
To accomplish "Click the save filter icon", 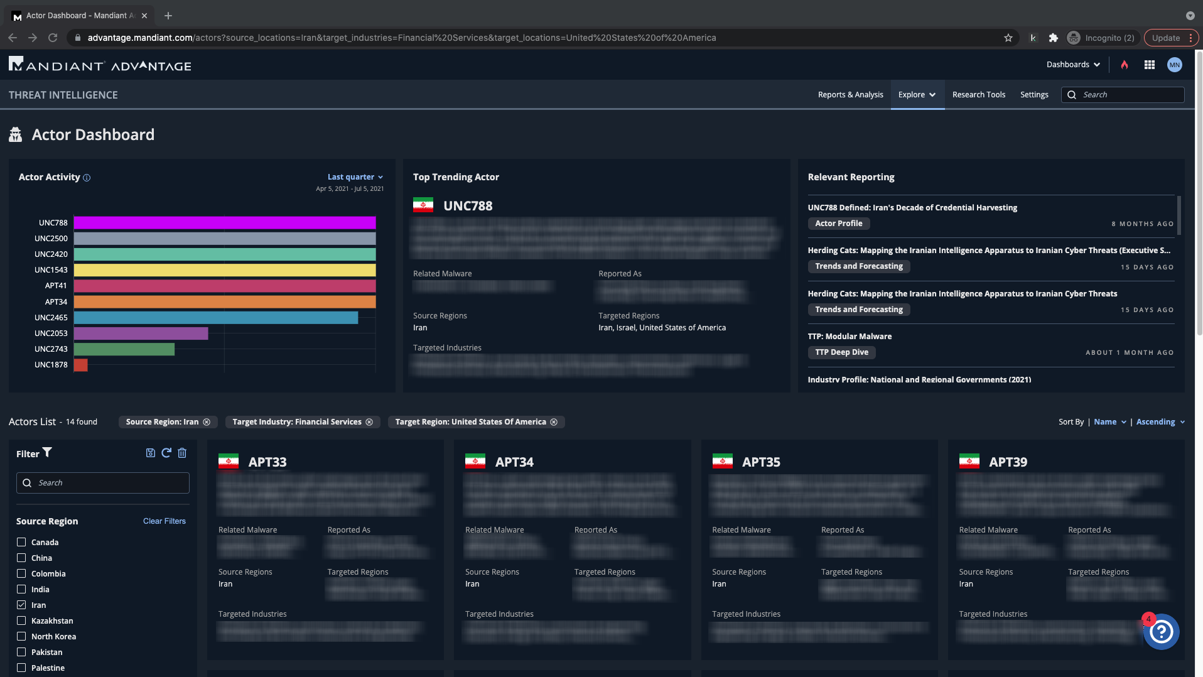I will tap(151, 453).
